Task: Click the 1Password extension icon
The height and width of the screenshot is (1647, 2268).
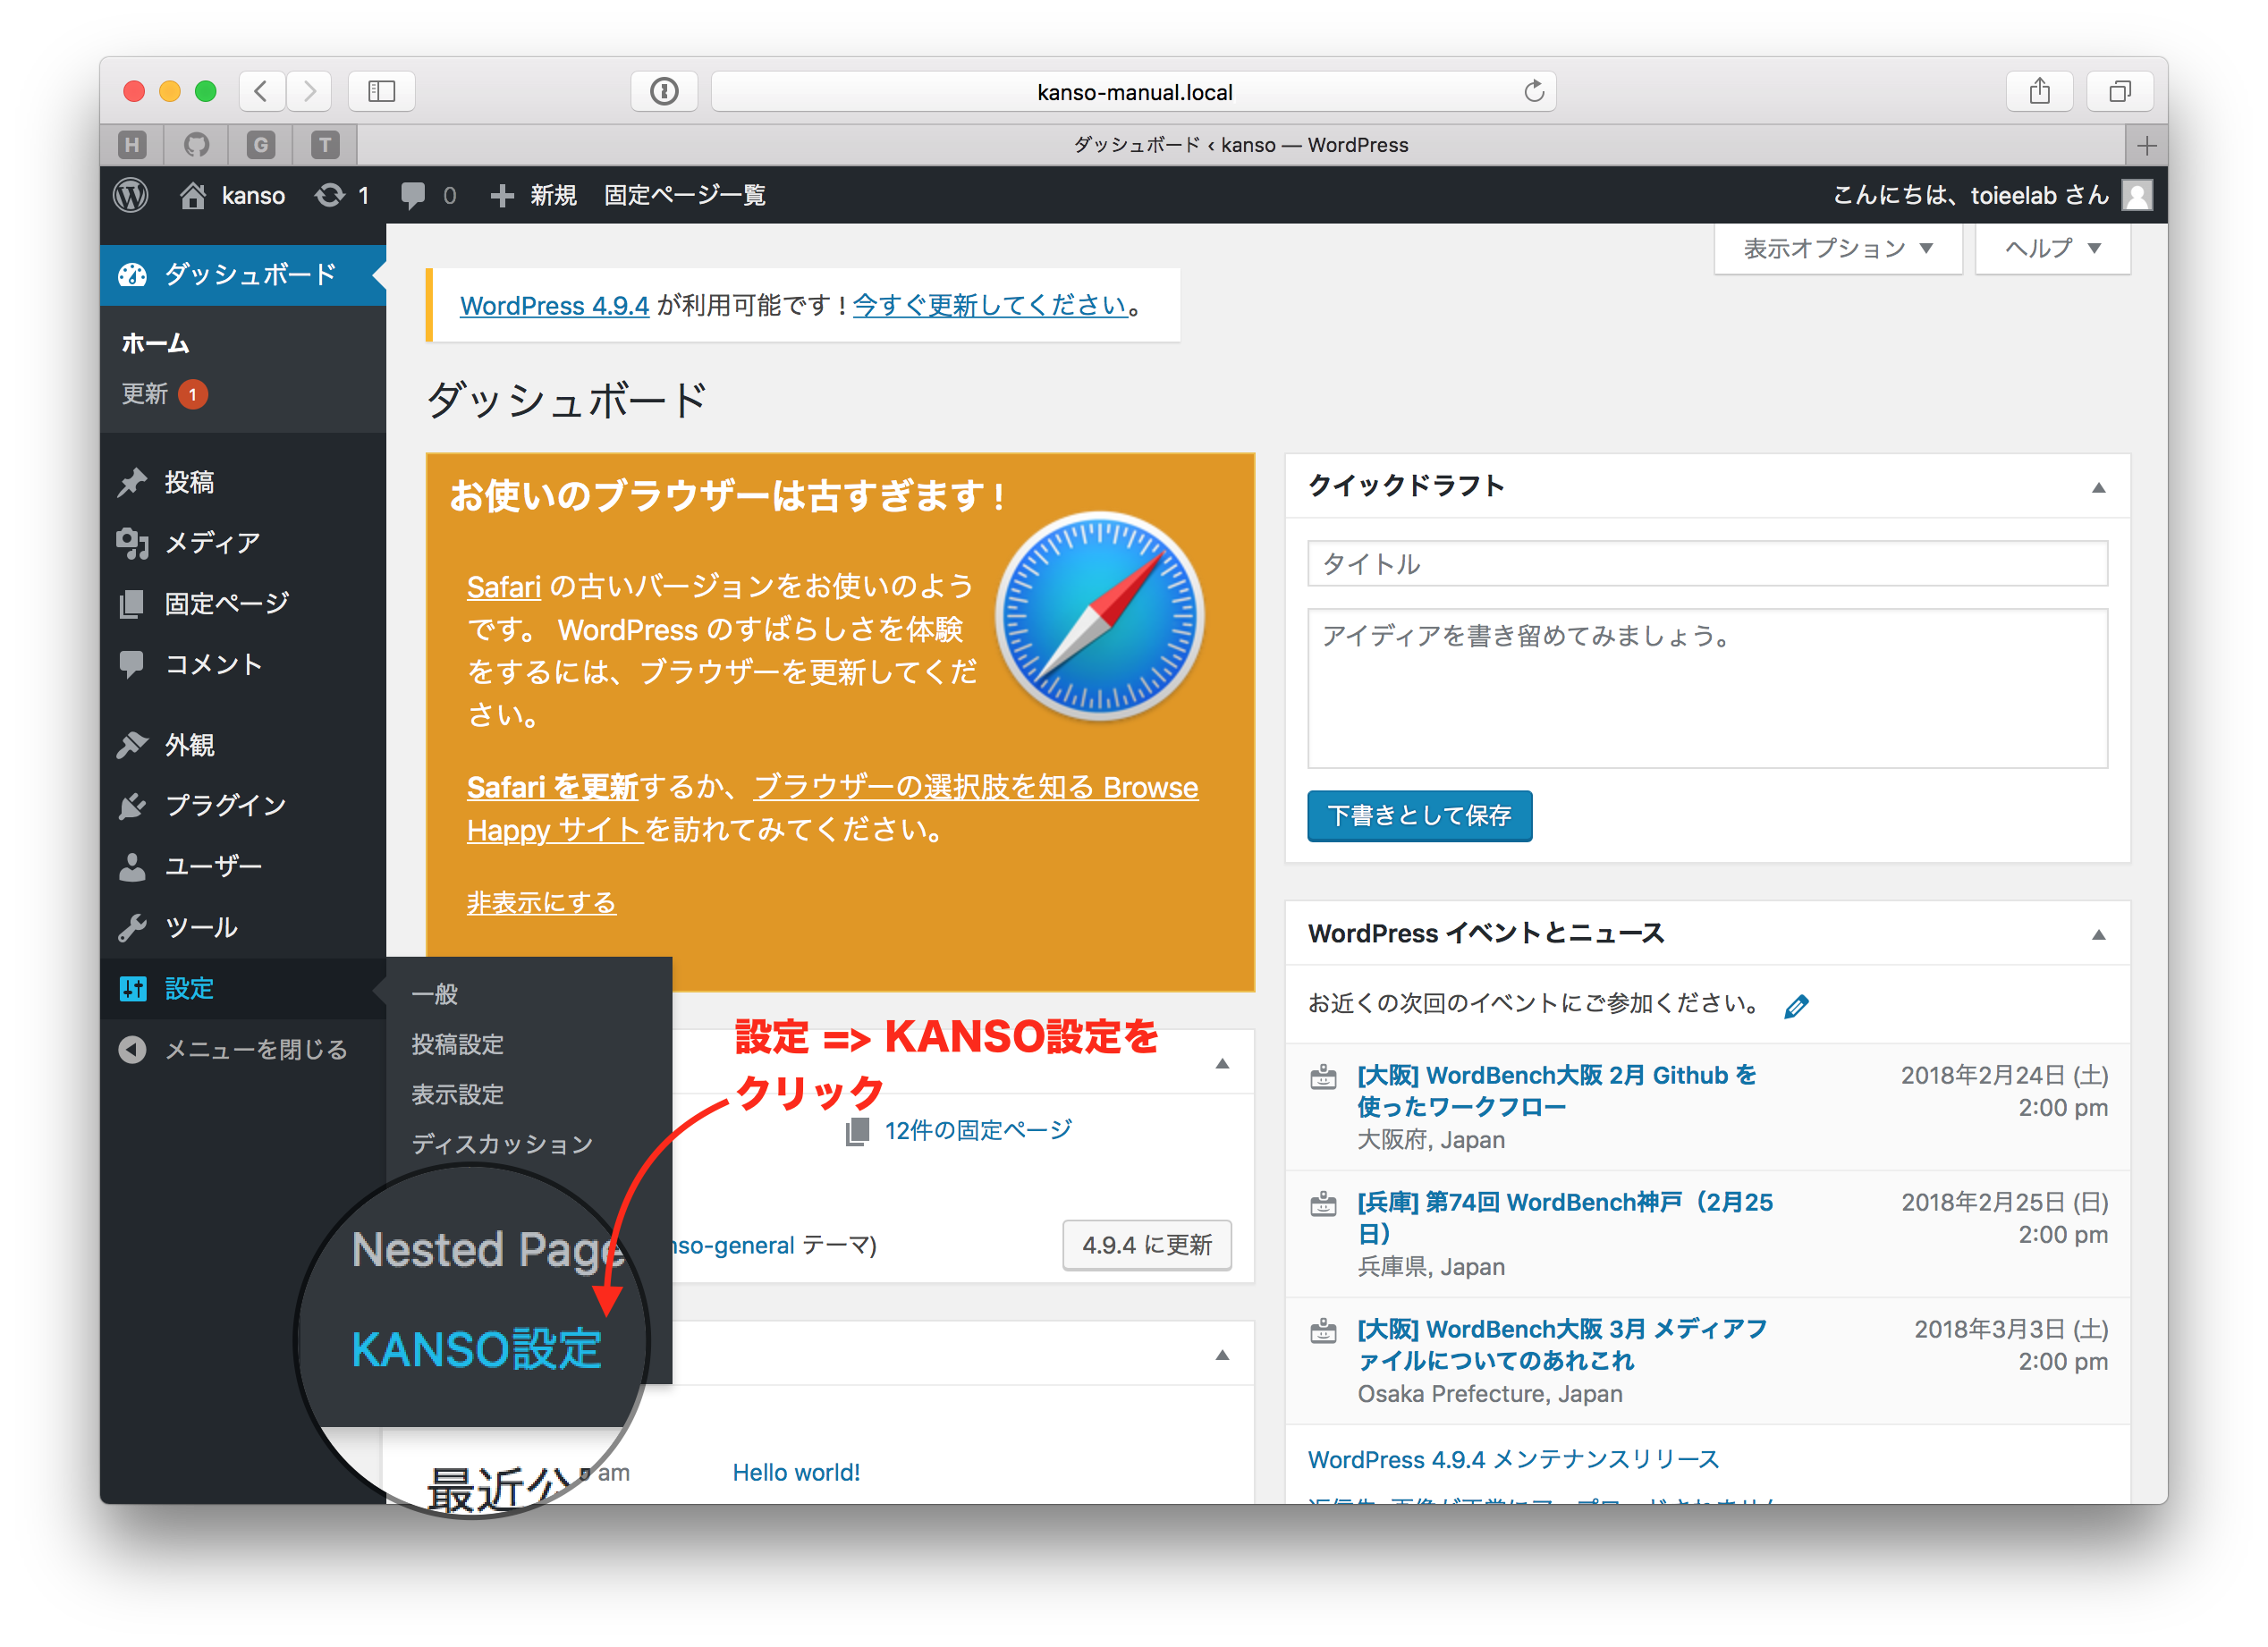Action: 664,92
